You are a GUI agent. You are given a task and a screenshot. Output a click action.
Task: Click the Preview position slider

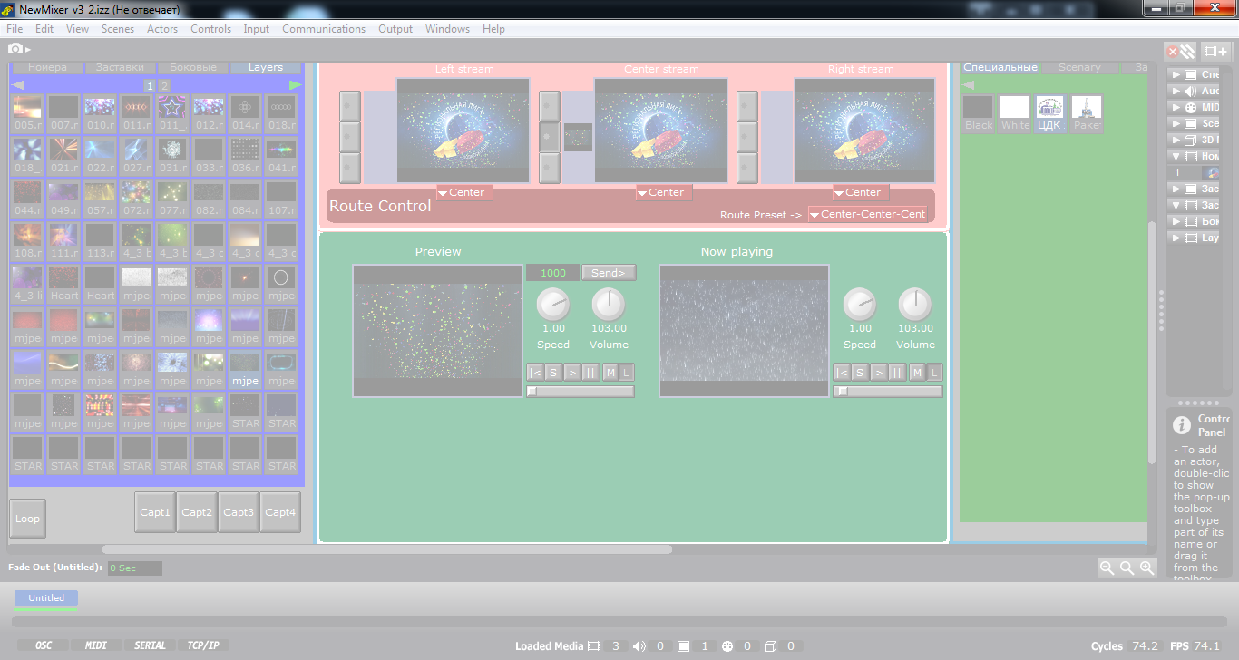pos(580,392)
